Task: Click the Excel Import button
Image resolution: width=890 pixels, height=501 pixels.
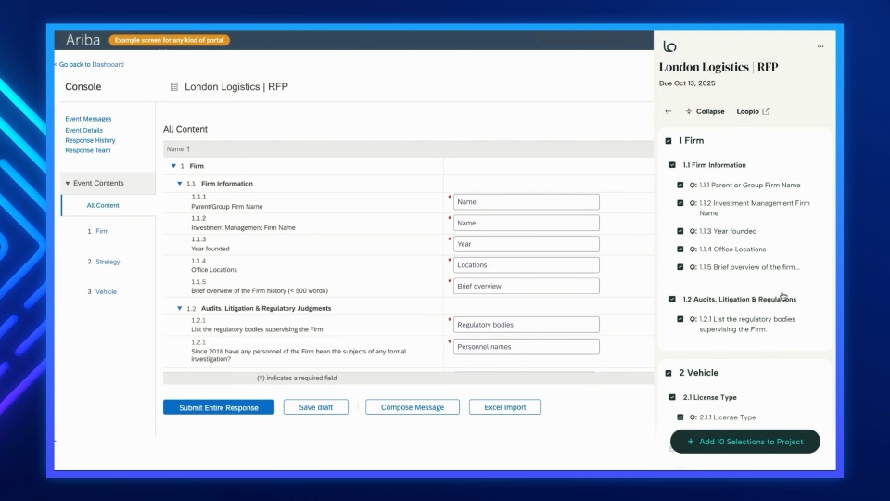Action: (504, 407)
